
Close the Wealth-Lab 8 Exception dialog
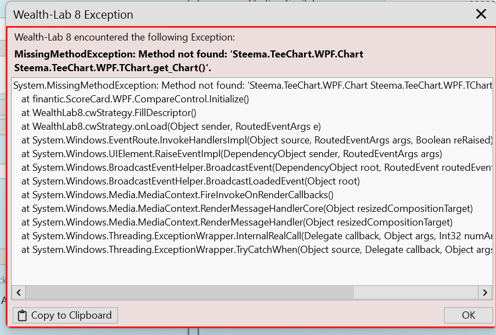pyautogui.click(x=481, y=14)
